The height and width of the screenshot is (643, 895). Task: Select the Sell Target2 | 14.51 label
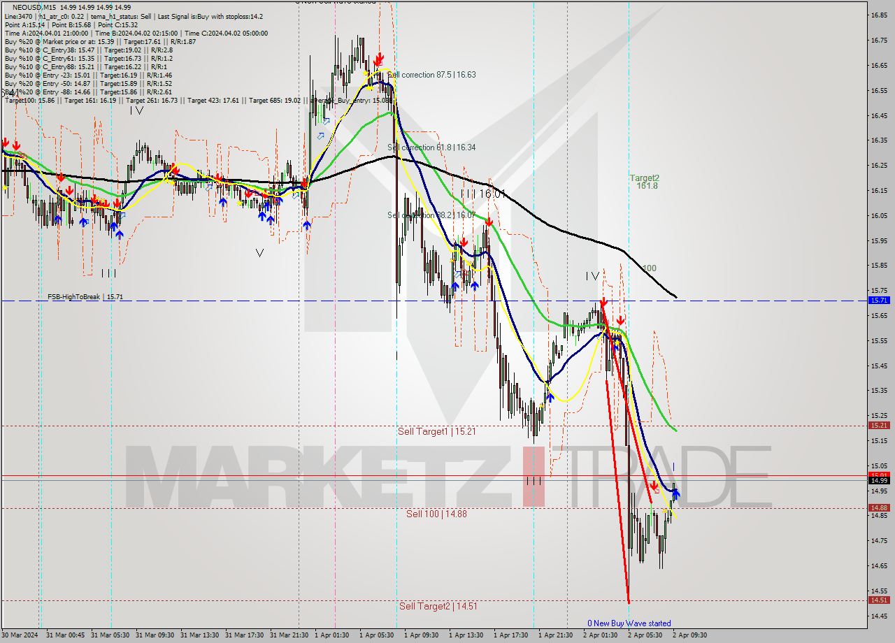pyautogui.click(x=438, y=606)
